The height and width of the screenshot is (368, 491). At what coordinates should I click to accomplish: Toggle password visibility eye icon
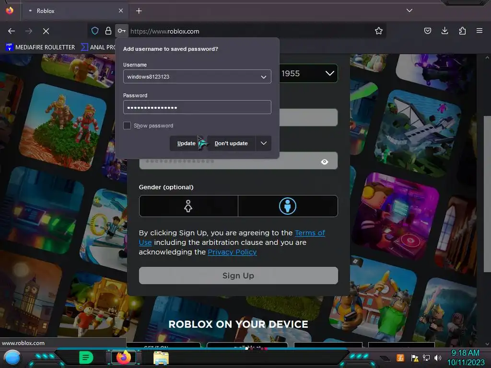(325, 162)
